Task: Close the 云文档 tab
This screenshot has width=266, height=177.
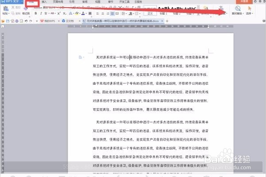Action: coord(80,21)
